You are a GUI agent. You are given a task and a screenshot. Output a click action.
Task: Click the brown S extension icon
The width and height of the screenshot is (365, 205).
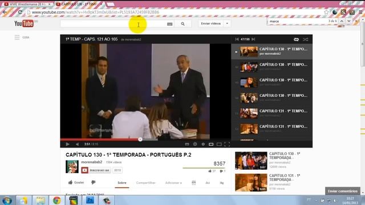point(343,12)
